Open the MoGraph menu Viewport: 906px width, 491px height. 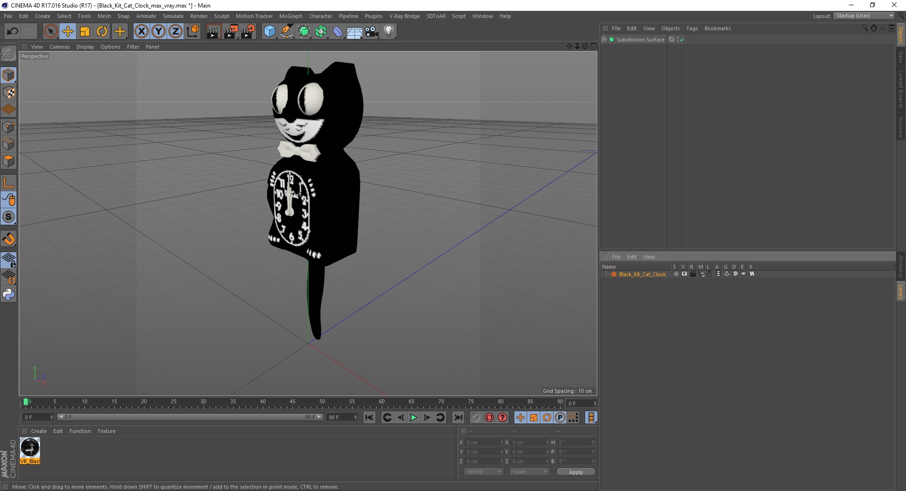coord(291,16)
